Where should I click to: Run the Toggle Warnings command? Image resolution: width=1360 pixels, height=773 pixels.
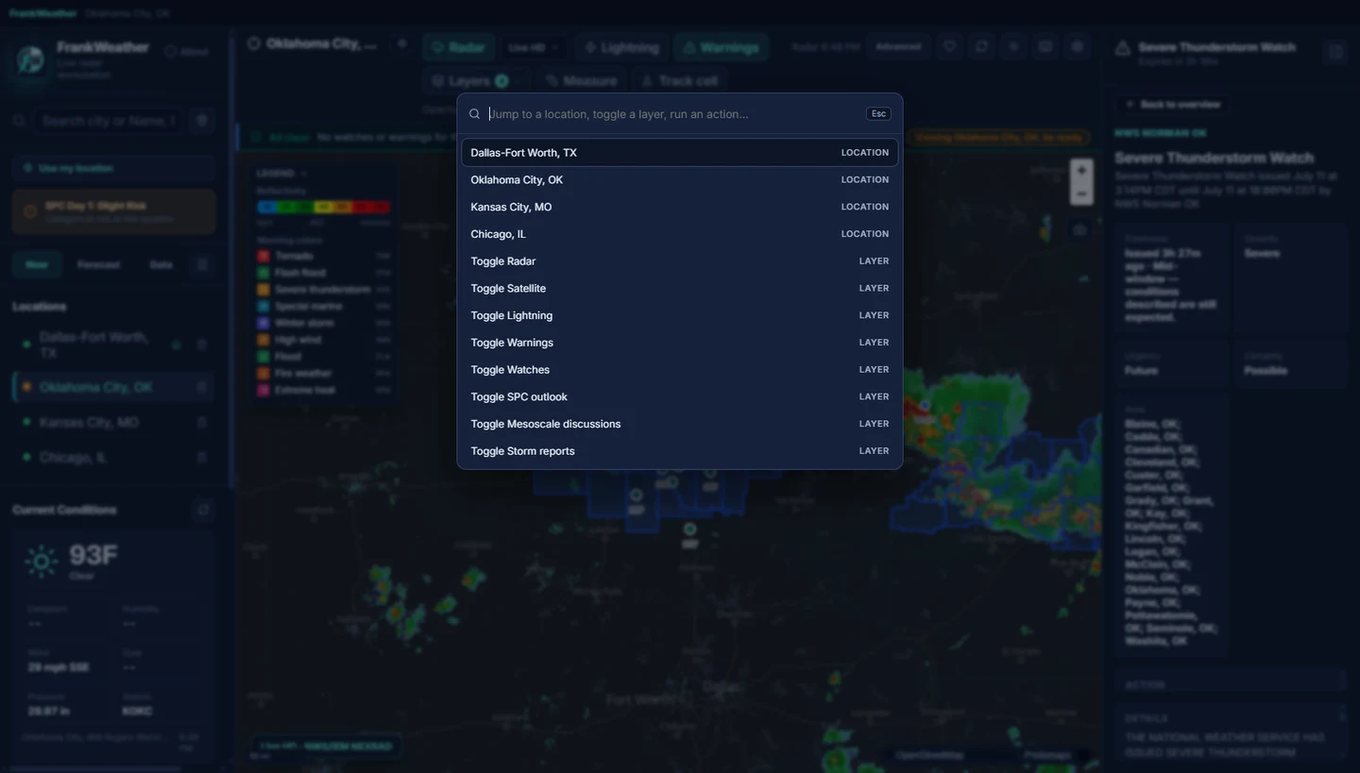point(679,343)
